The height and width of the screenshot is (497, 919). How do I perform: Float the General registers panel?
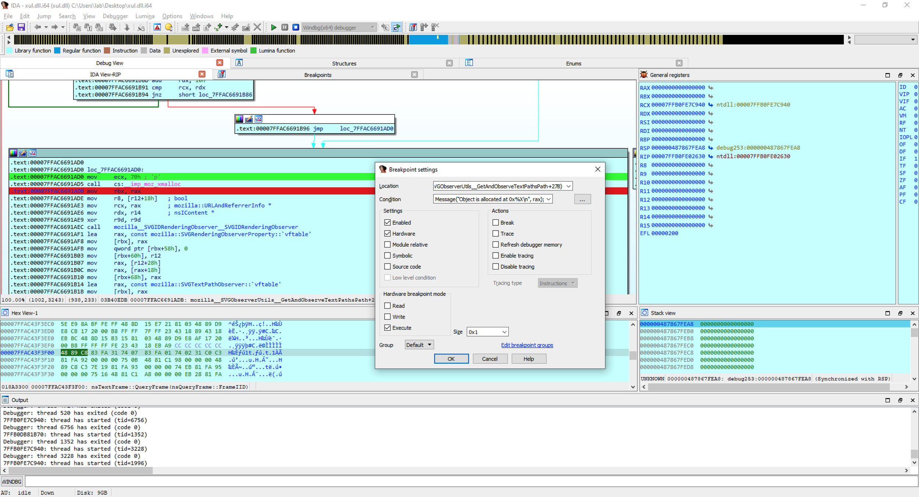click(x=900, y=75)
